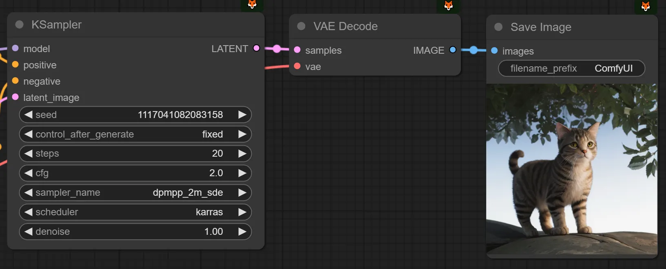Click the KSampler LATENT output socket
This screenshot has width=666, height=269.
pos(256,48)
